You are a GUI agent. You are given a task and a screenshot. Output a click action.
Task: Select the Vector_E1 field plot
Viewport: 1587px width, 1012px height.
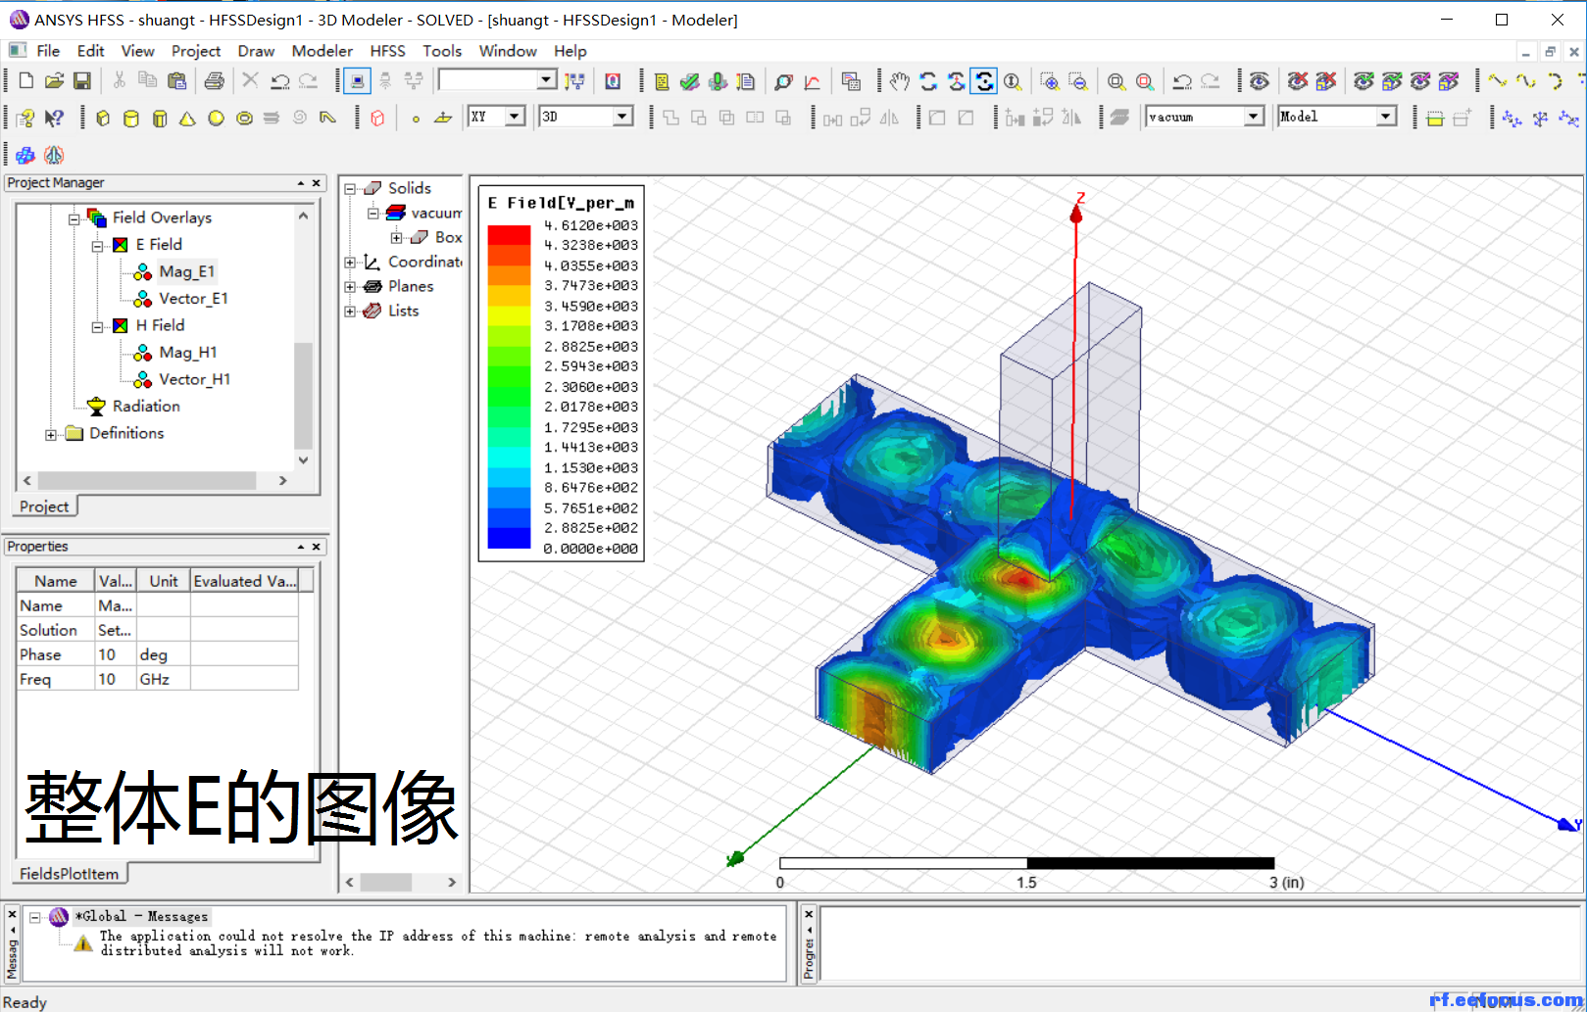(193, 299)
